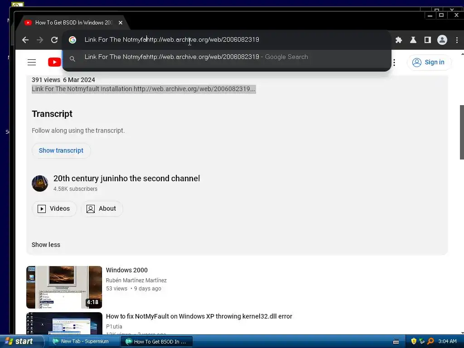Select How To Get BSOD taskbar item
The width and height of the screenshot is (464, 348).
[x=157, y=342]
